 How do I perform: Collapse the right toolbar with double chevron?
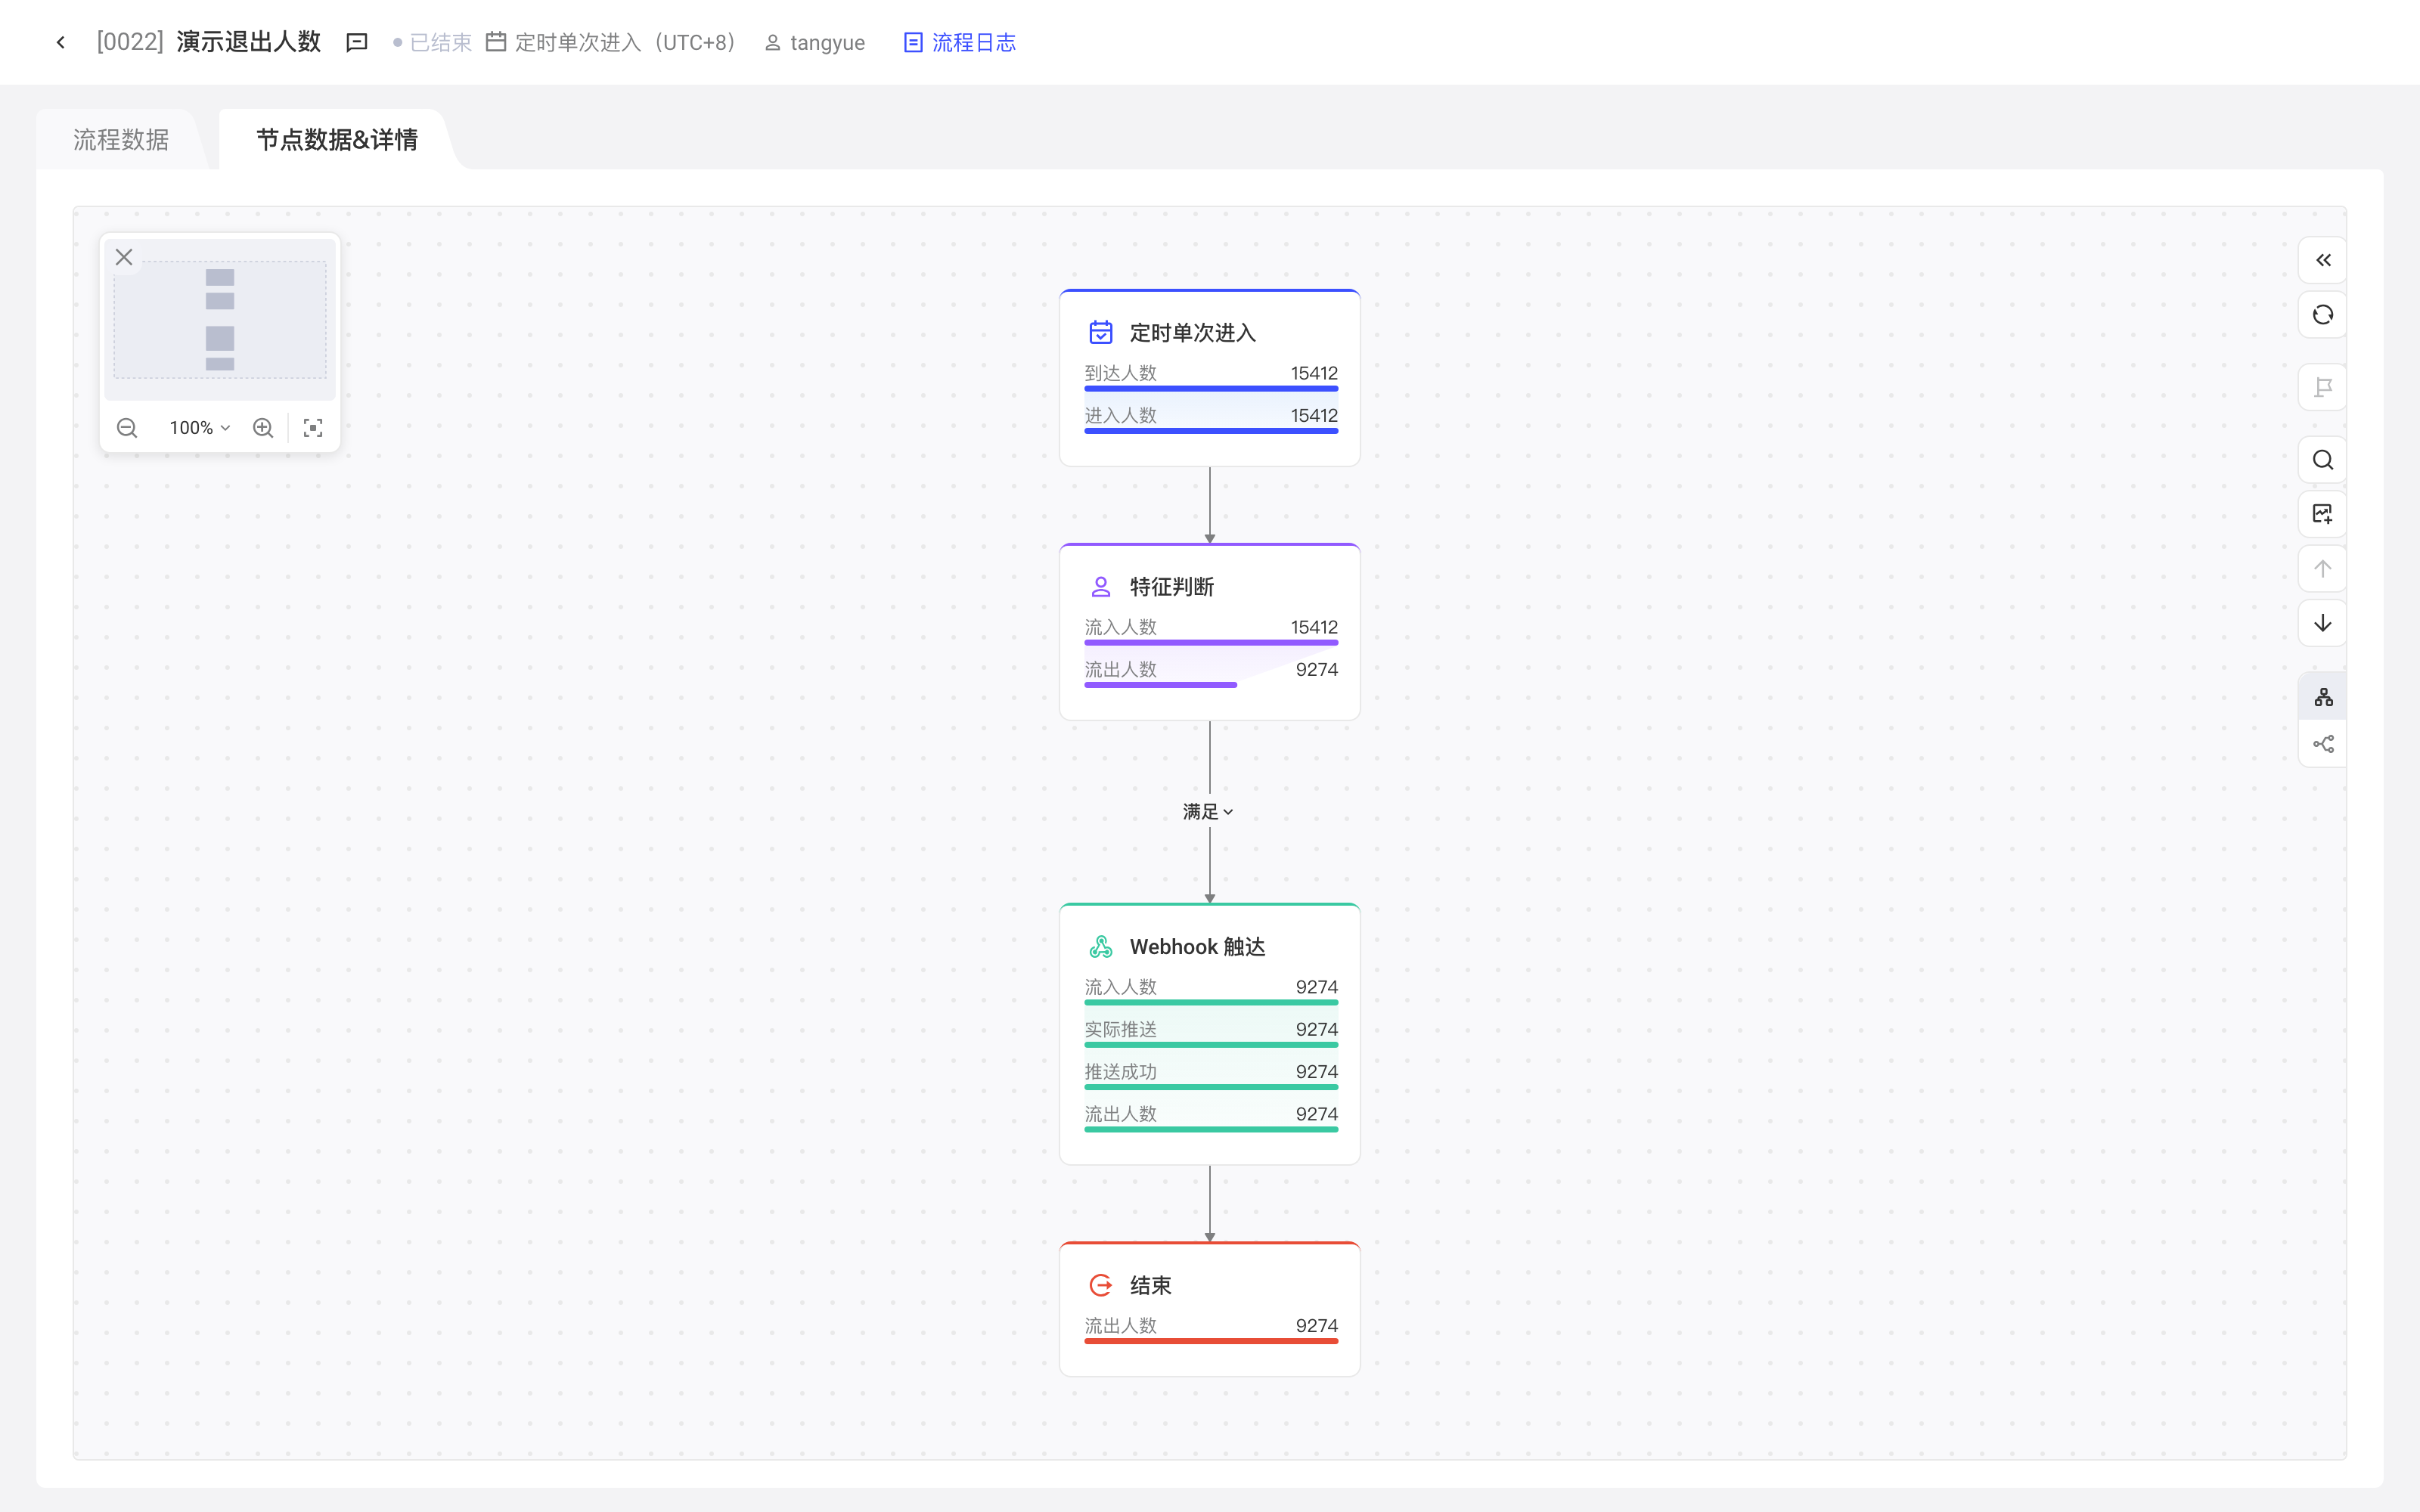[x=2323, y=260]
